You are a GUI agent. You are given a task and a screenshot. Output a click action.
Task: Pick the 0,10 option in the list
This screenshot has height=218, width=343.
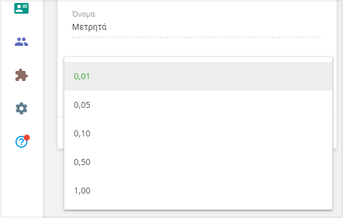click(x=198, y=133)
